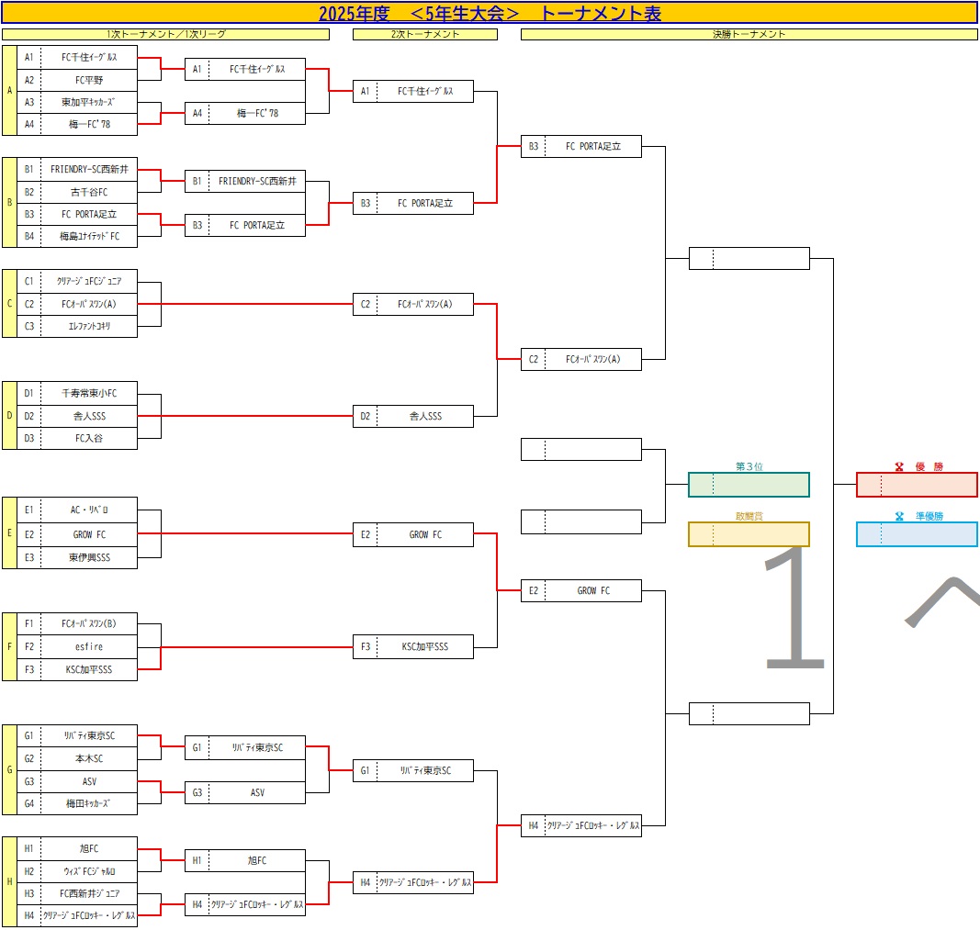Click the GROW FC cell in 決勝トーナメント
Screen dimensions: 980x930
click(592, 591)
